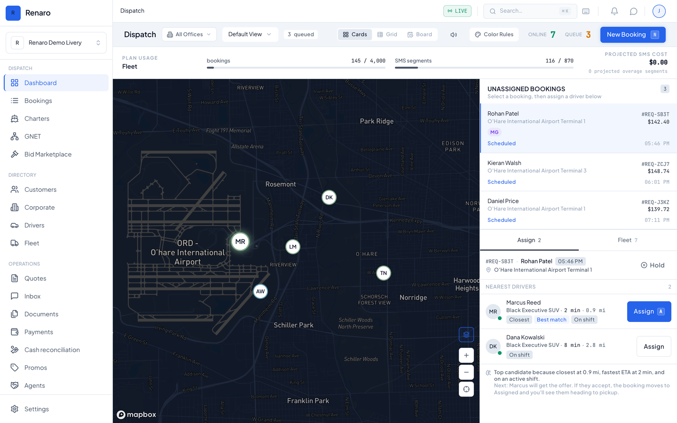Open Bookings from the sidebar
The width and height of the screenshot is (677, 423).
pyautogui.click(x=56, y=101)
